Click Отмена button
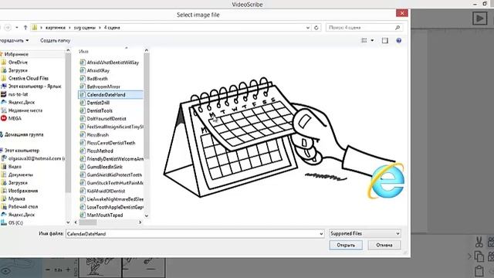The height and width of the screenshot is (278, 494). pyautogui.click(x=384, y=246)
